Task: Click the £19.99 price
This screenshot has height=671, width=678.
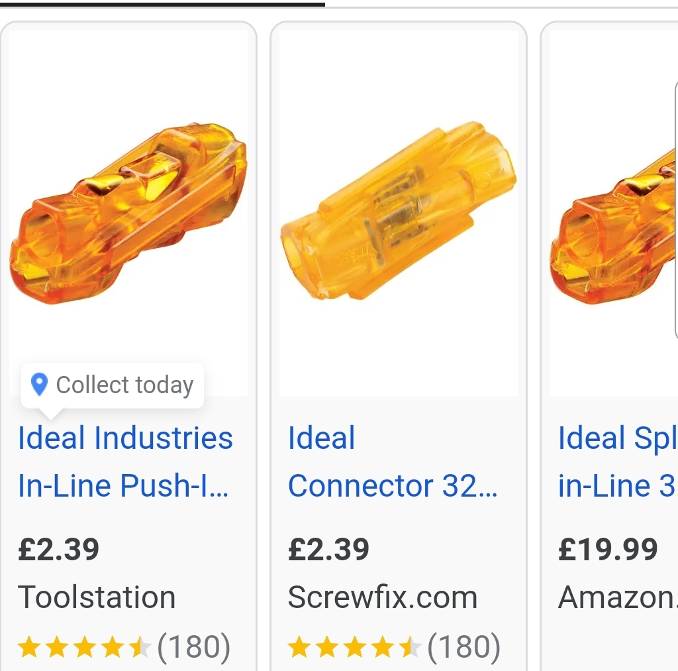Action: tap(608, 550)
